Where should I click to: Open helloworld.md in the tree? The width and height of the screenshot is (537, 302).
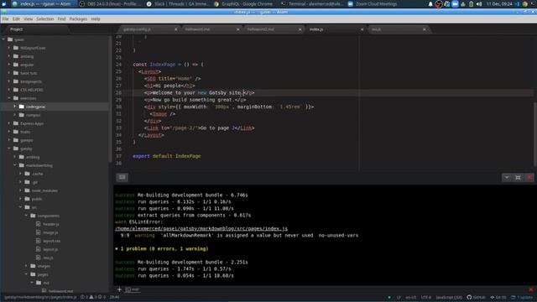click(60, 291)
